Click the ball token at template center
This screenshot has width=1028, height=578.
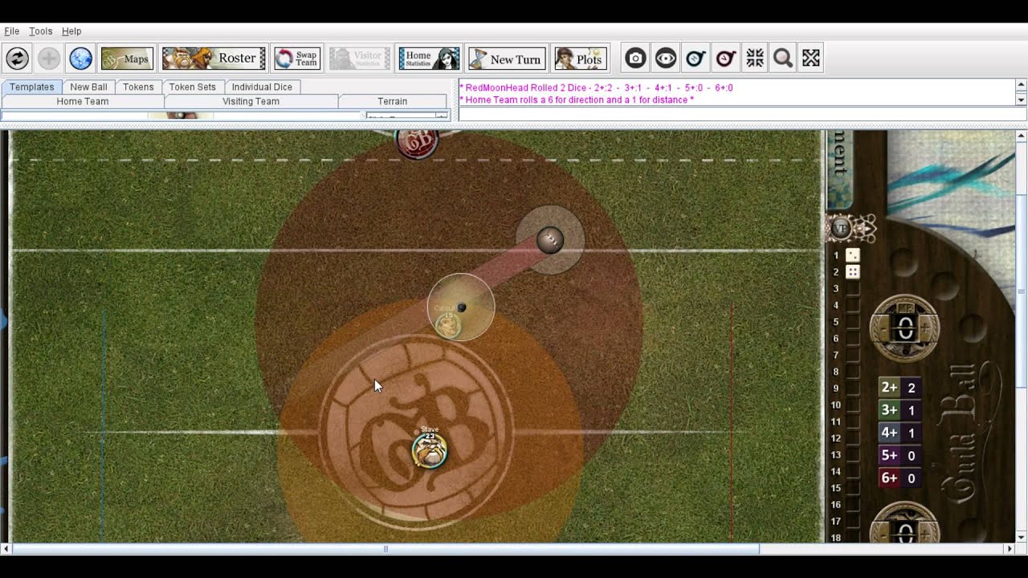[x=461, y=307]
